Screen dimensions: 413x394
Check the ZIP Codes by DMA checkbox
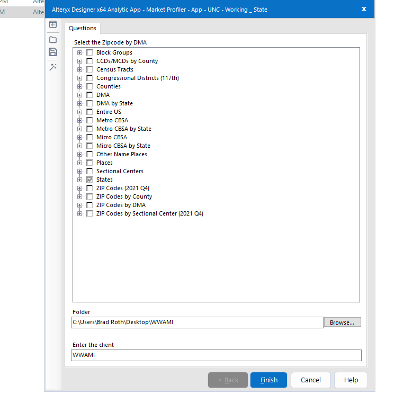(89, 205)
